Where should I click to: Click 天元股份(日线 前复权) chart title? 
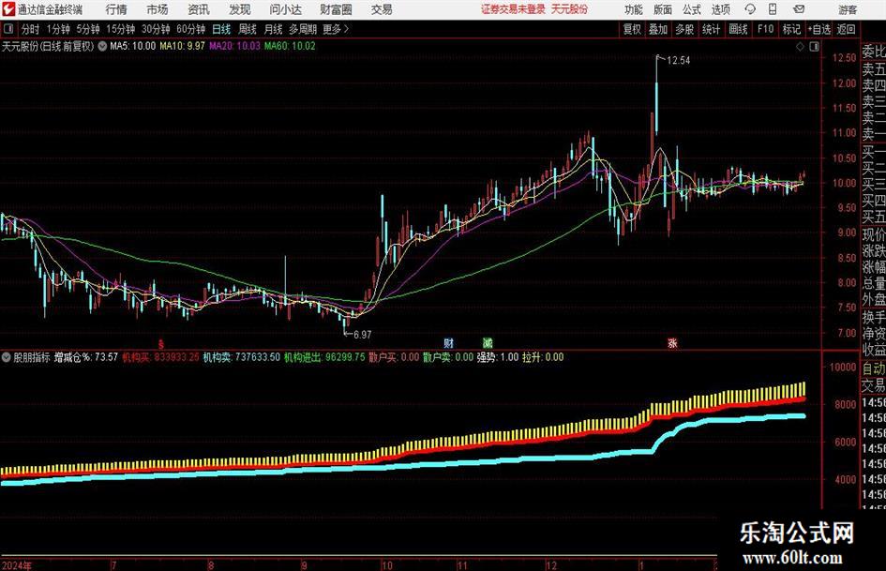coord(48,46)
